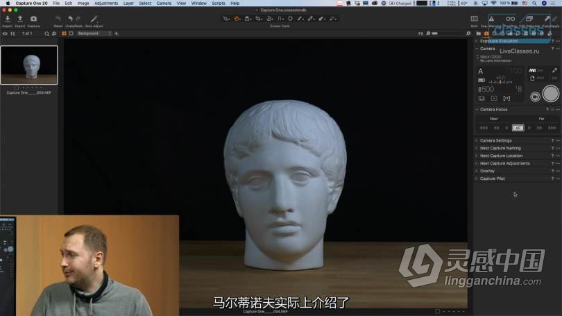Open the Background layer dropdown

click(x=94, y=33)
